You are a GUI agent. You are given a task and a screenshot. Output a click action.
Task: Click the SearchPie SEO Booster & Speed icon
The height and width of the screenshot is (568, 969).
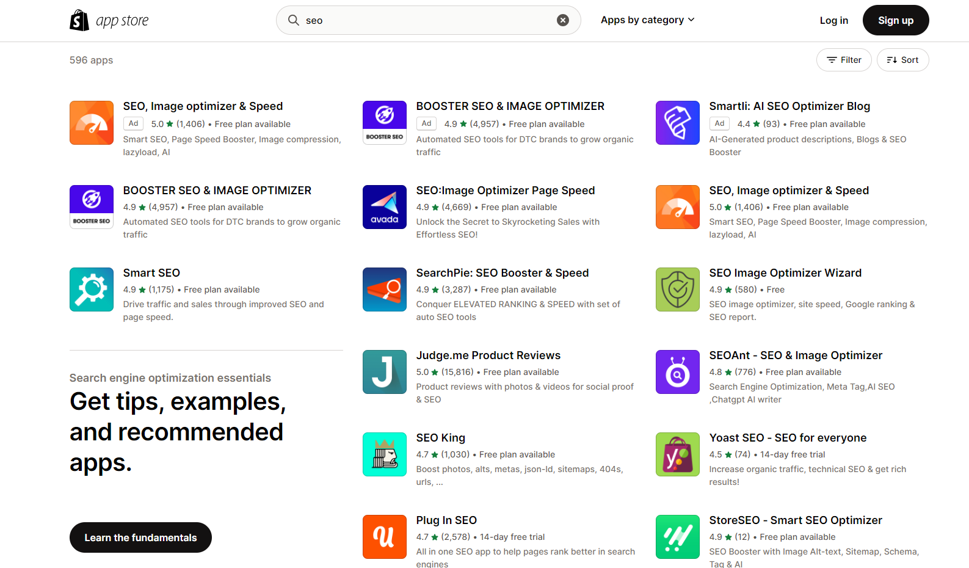coord(385,289)
